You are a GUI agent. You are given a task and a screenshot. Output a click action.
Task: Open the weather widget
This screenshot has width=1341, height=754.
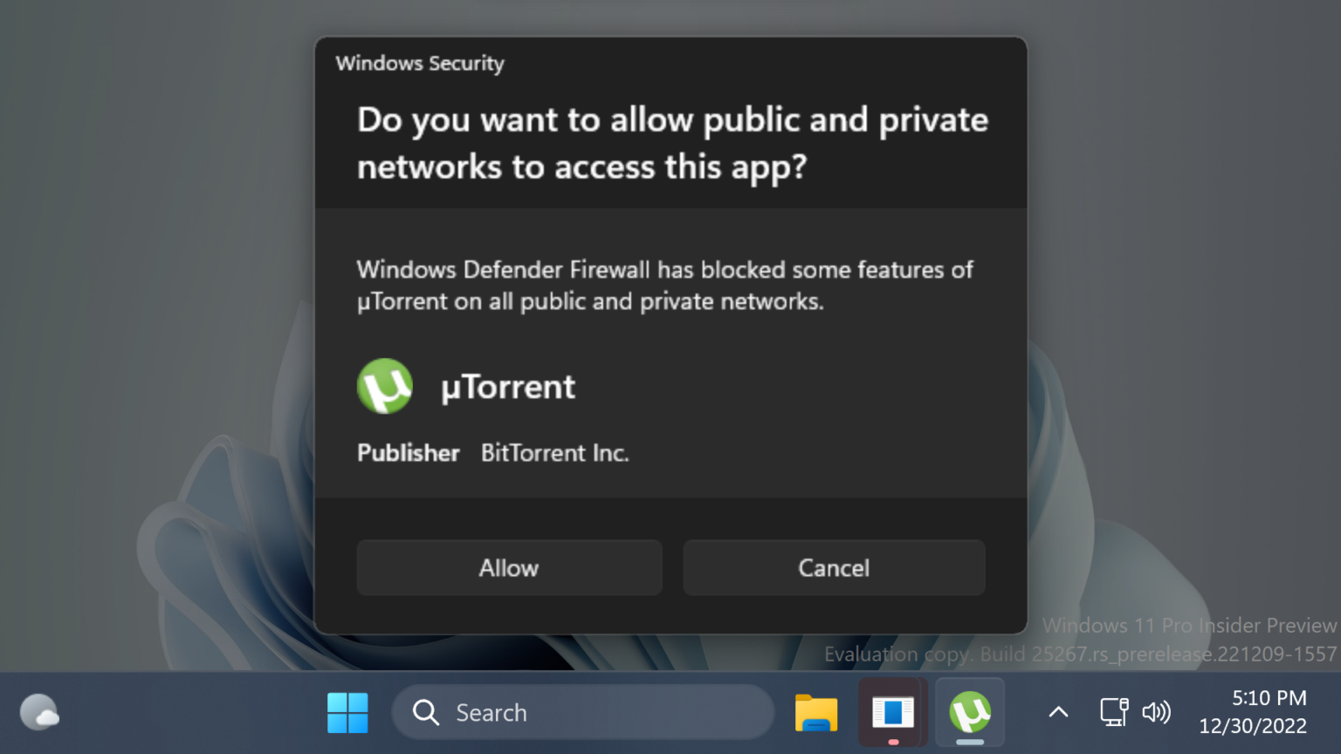39,712
